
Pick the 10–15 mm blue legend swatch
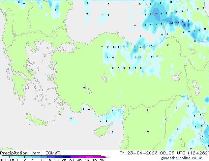(44, 157)
